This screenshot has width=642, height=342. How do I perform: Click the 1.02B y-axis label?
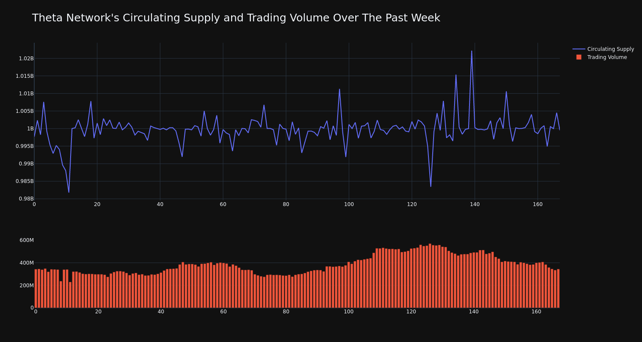[x=26, y=59]
